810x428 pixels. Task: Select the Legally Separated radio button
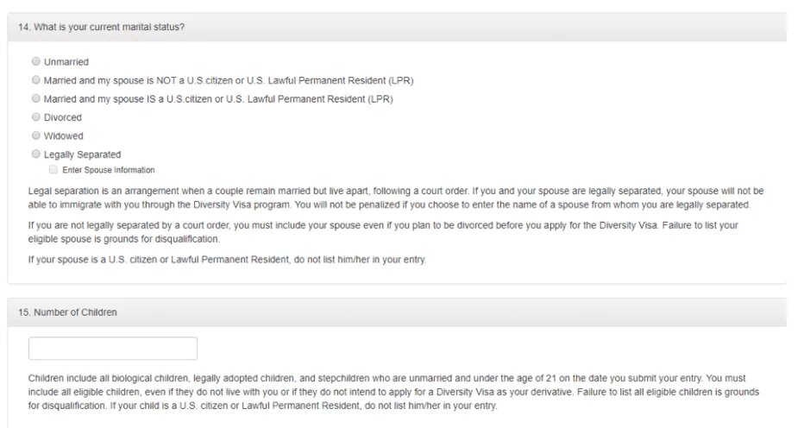coord(35,154)
